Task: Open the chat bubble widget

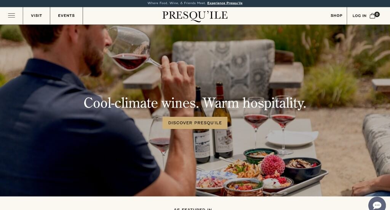Action: [x=377, y=204]
